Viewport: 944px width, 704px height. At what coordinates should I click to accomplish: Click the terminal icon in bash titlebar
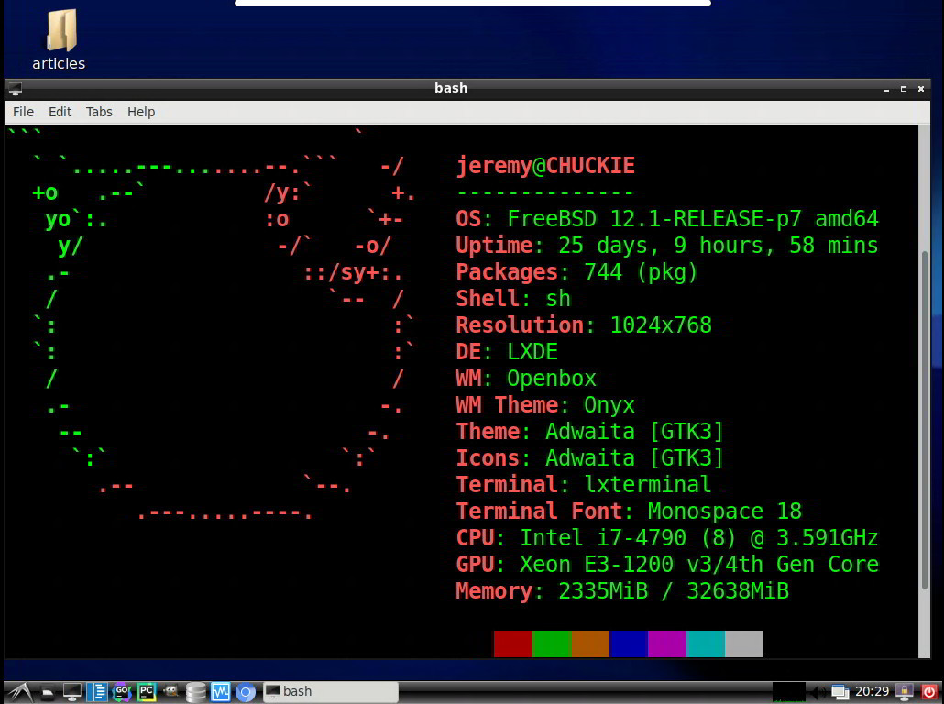[16, 89]
